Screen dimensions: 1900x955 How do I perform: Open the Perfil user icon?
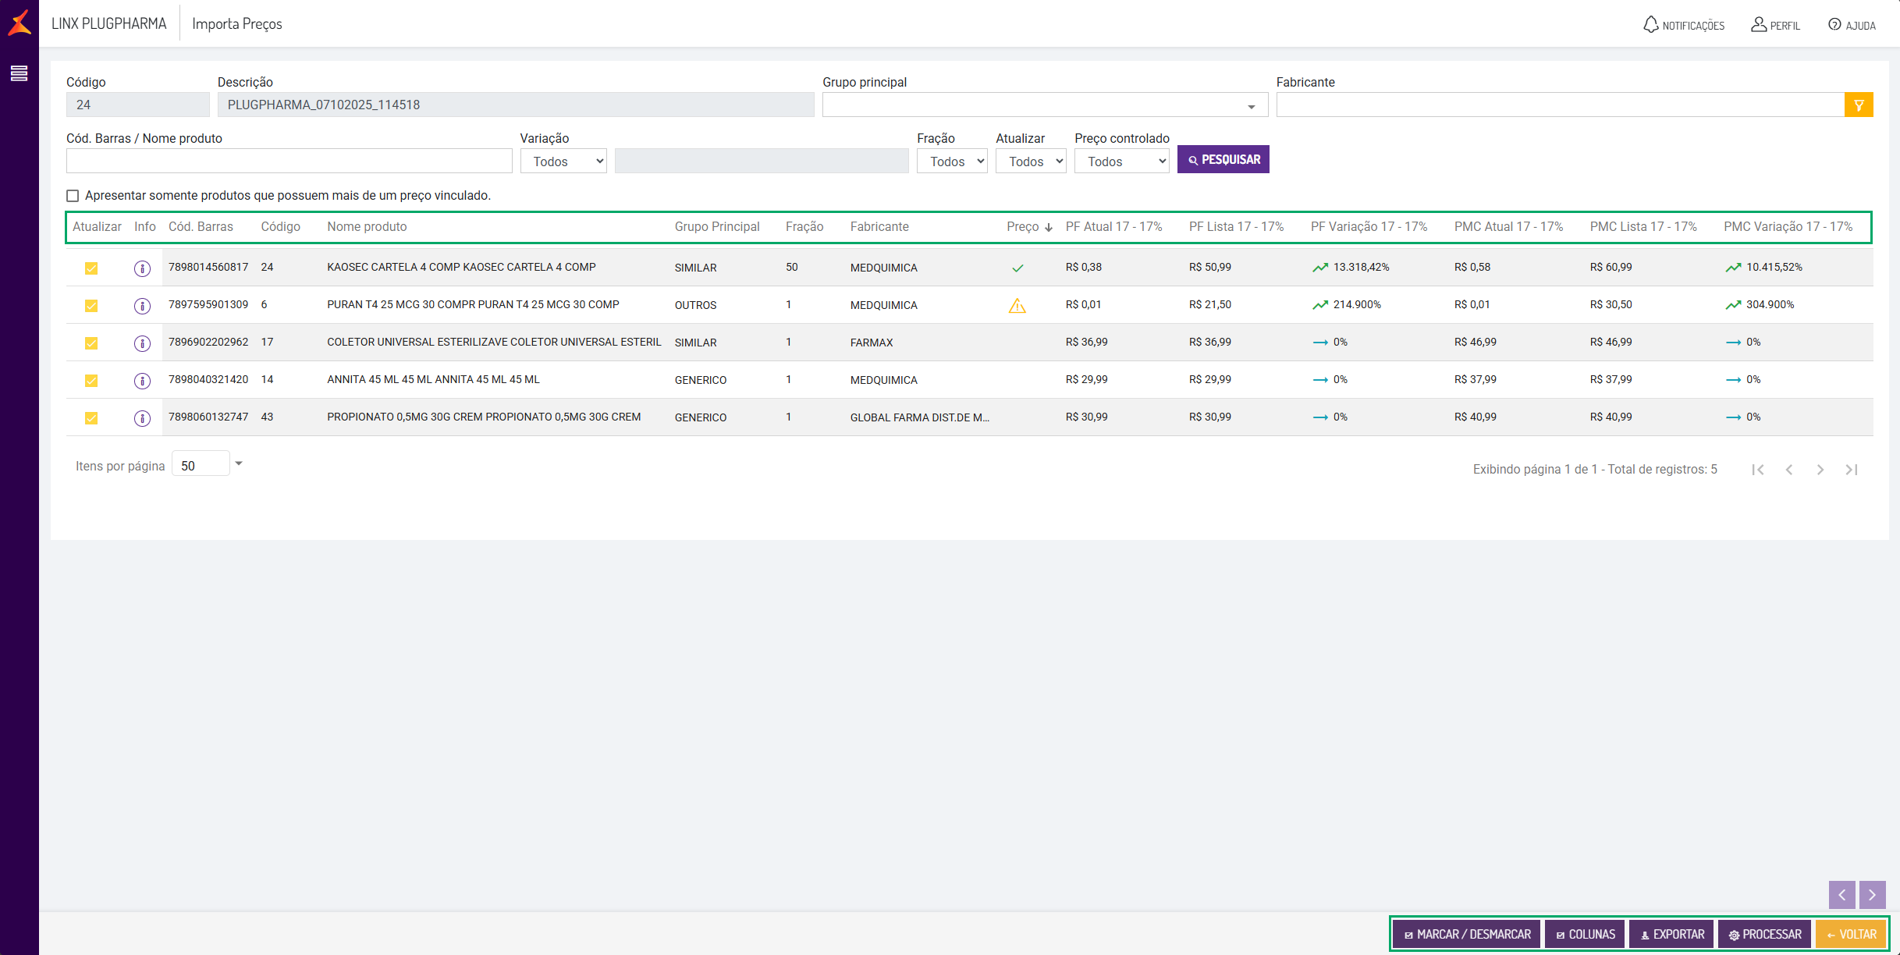[1758, 24]
